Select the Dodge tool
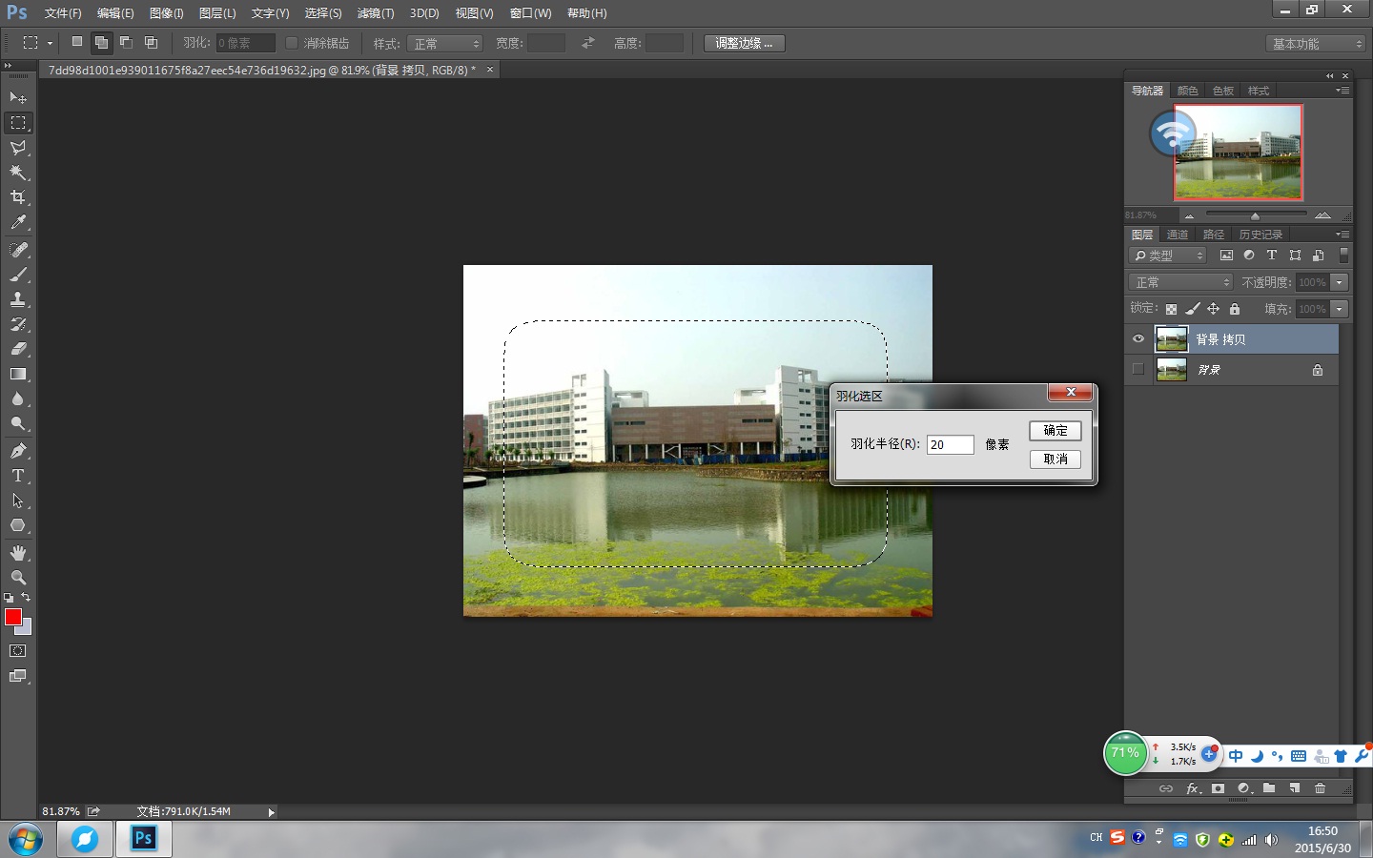Image resolution: width=1373 pixels, height=858 pixels. click(x=18, y=423)
